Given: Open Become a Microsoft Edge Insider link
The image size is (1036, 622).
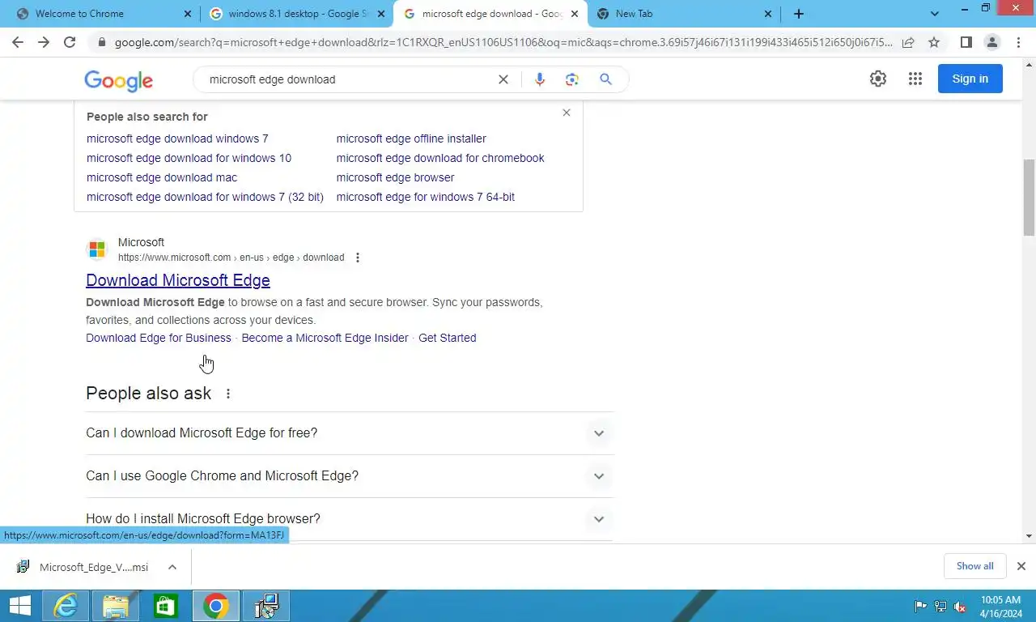Looking at the screenshot, I should (x=325, y=338).
